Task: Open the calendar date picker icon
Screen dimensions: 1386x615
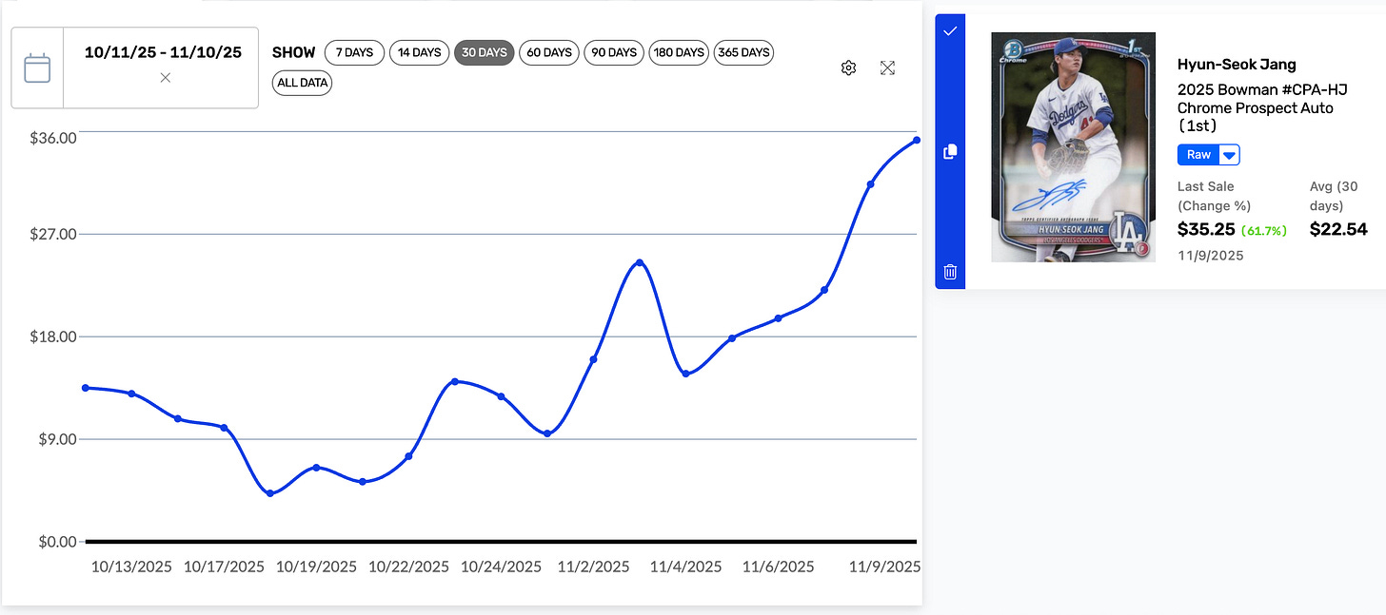Action: [x=37, y=68]
